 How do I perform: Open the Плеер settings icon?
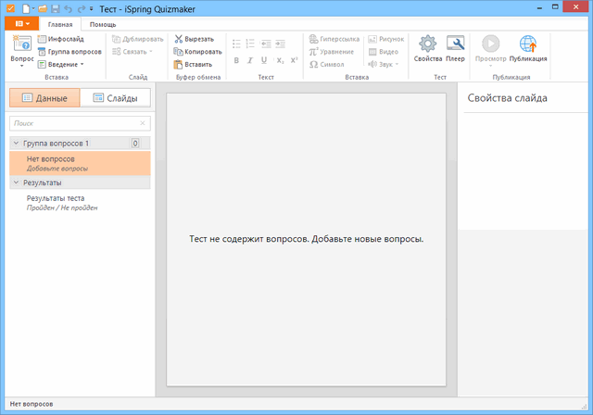[455, 44]
